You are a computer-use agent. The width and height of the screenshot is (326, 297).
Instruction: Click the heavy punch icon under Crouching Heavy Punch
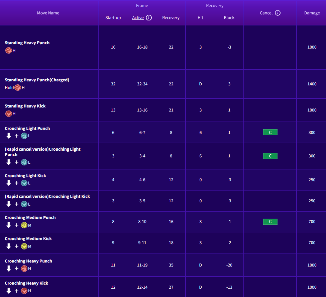24,269
